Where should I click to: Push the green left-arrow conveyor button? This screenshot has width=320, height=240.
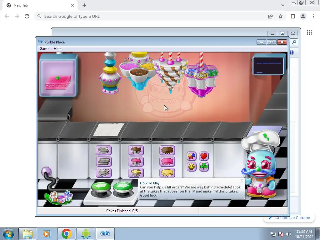(101, 188)
